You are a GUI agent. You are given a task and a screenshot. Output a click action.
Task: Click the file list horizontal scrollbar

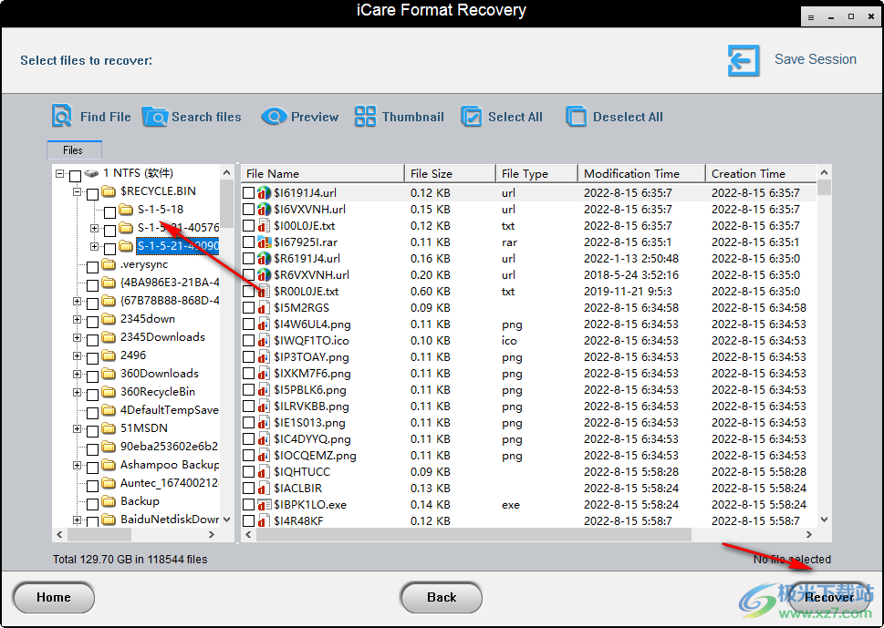coord(473,534)
